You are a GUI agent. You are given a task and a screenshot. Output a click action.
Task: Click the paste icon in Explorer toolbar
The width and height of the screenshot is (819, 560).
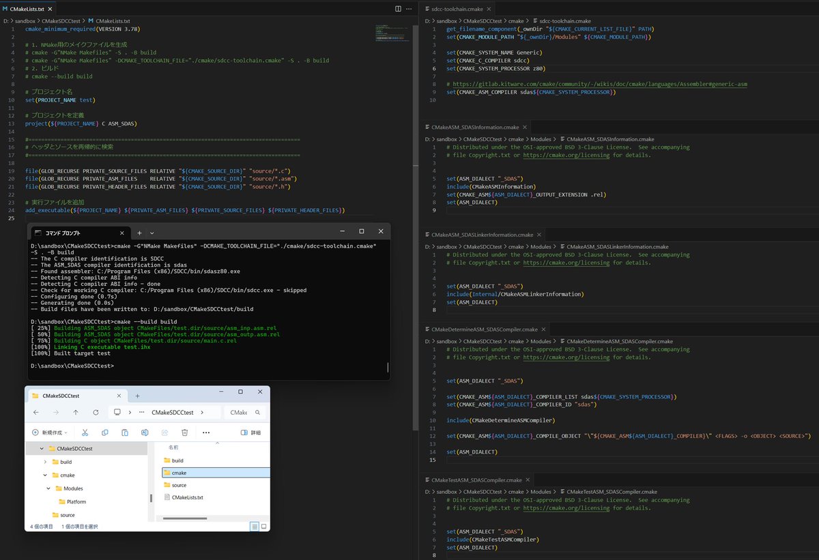[125, 432]
